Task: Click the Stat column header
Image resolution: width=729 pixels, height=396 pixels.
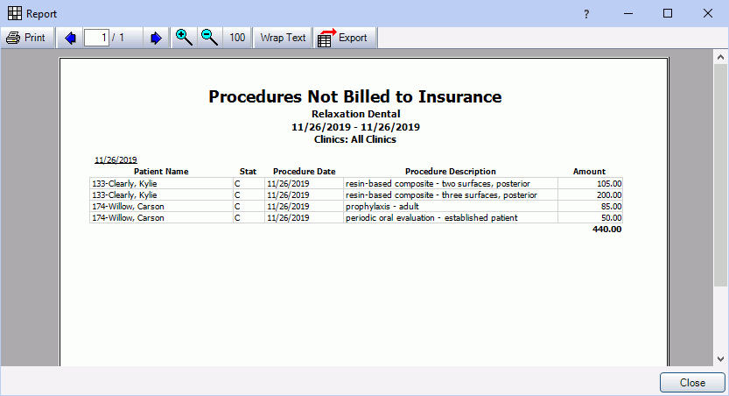Action: [x=248, y=171]
